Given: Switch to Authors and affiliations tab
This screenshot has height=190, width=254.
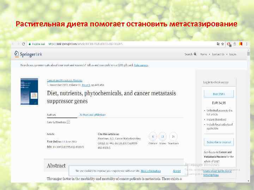Looking at the screenshot, I should [x=93, y=115].
